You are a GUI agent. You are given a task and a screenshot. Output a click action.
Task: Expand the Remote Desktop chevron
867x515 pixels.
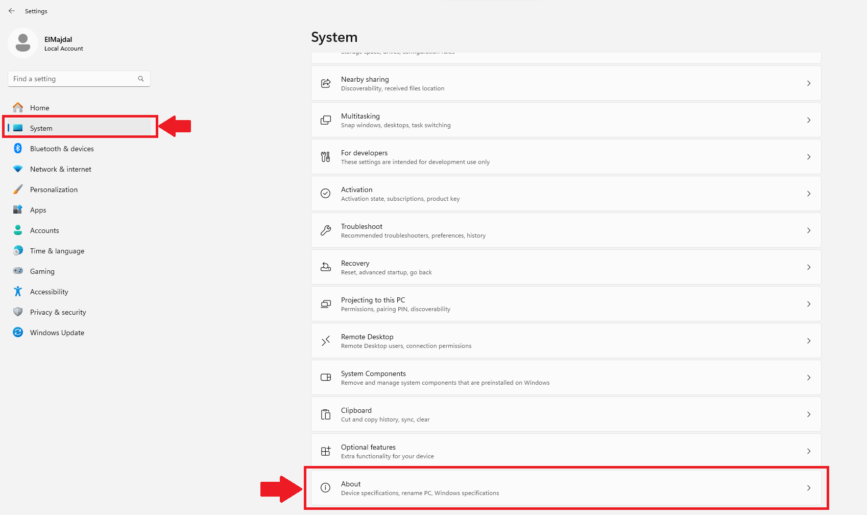click(809, 341)
